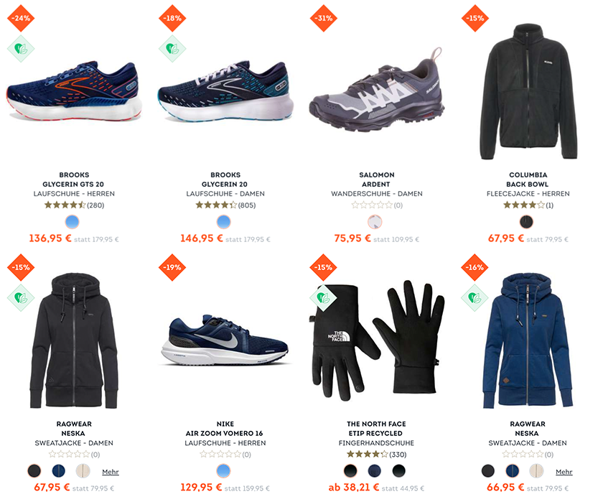603x497 pixels.
Task: Click the -31% discount badge on Salomon Ardent
Action: tap(324, 18)
